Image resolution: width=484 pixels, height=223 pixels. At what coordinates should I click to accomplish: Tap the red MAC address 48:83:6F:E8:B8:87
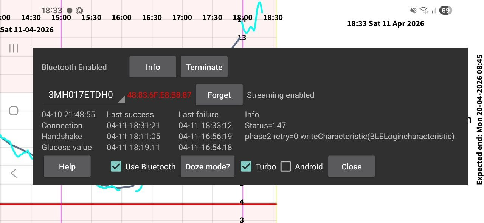click(x=159, y=95)
